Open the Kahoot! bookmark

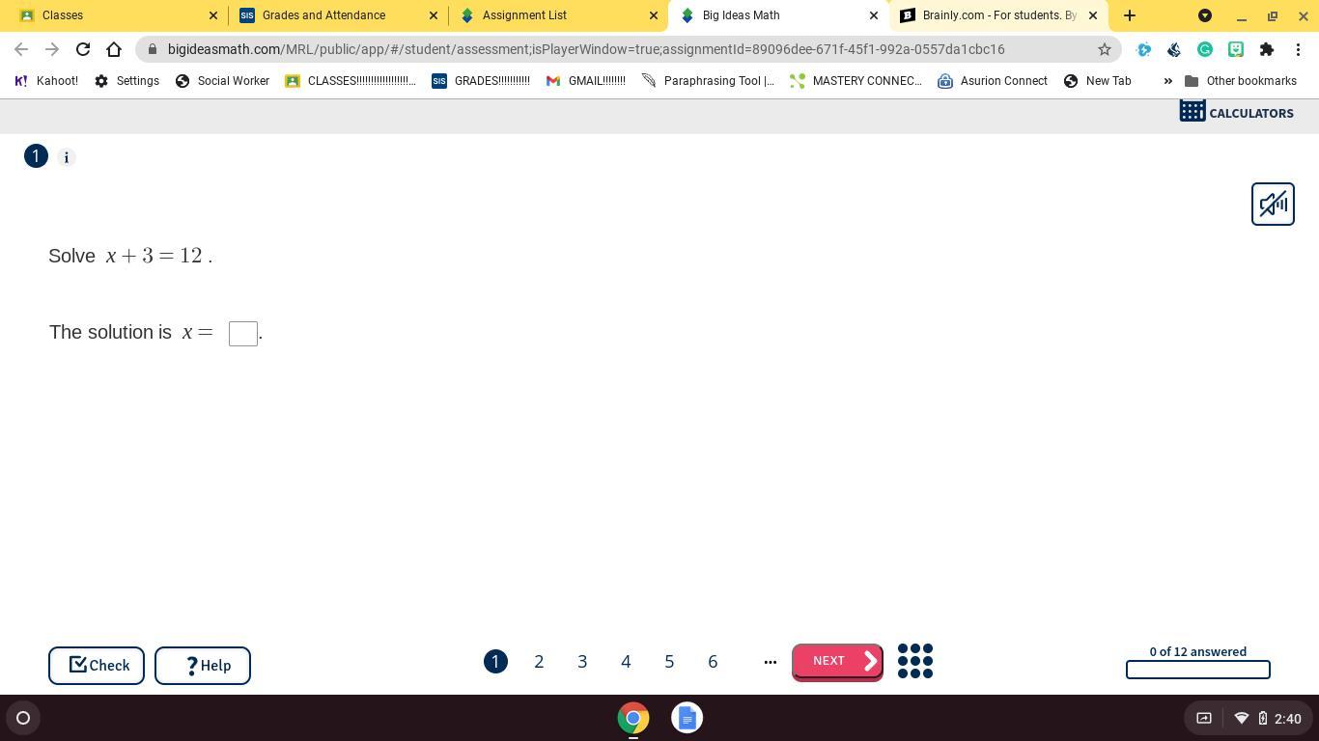pos(46,81)
